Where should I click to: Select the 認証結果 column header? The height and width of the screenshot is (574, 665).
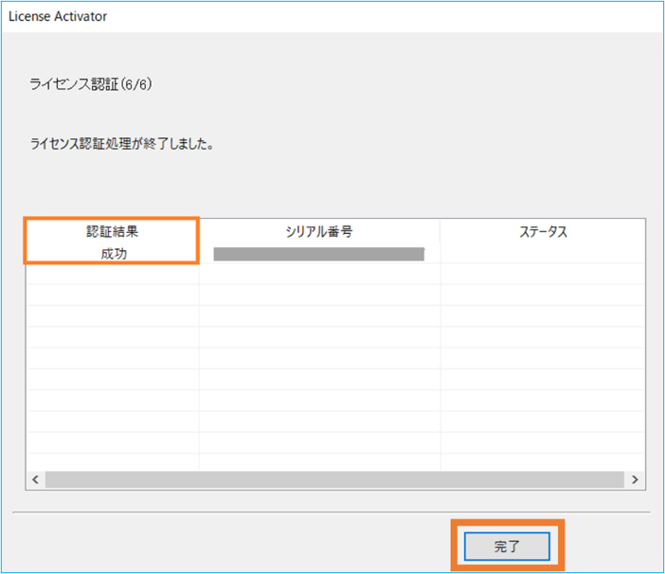(x=112, y=232)
